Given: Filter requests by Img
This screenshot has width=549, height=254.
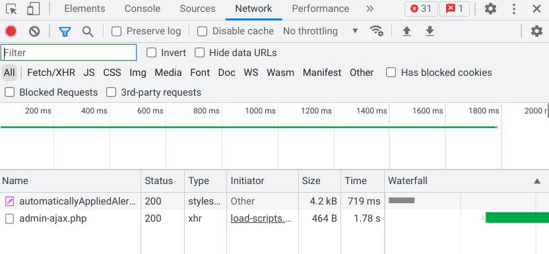Looking at the screenshot, I should point(138,73).
